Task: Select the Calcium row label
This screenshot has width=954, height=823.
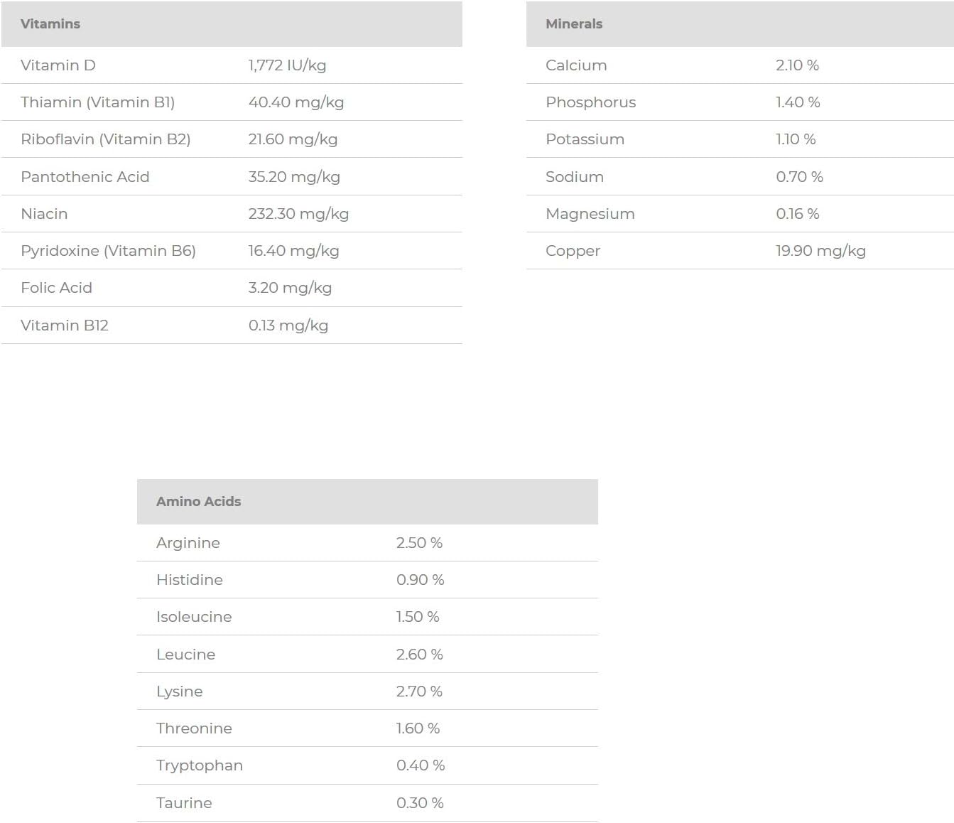Action: click(x=576, y=65)
